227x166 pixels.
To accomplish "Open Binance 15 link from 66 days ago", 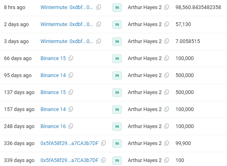I will [x=53, y=58].
